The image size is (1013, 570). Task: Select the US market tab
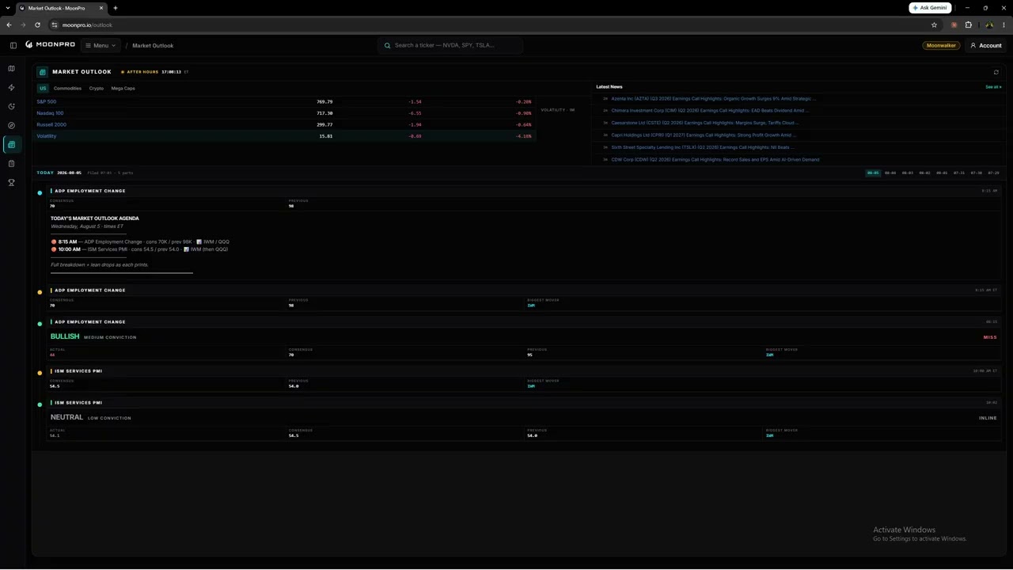point(43,89)
